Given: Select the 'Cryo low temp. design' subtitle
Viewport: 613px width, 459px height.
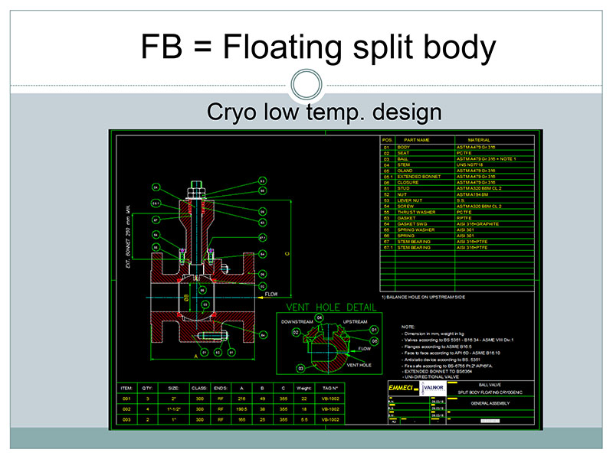Looking at the screenshot, I should (x=324, y=112).
